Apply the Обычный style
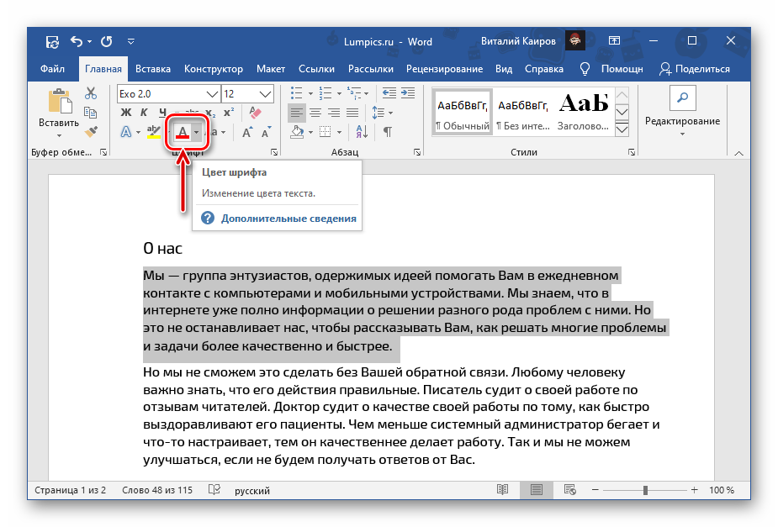 [462, 111]
